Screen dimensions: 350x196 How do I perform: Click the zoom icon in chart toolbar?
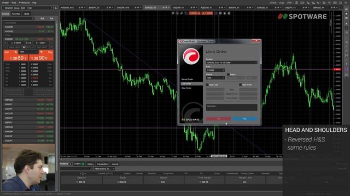(x=173, y=13)
